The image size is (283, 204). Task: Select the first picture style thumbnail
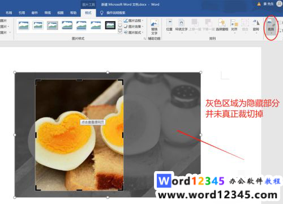[23, 25]
